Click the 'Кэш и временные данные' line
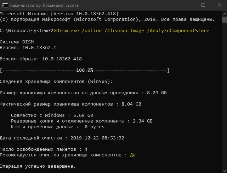 58,127
